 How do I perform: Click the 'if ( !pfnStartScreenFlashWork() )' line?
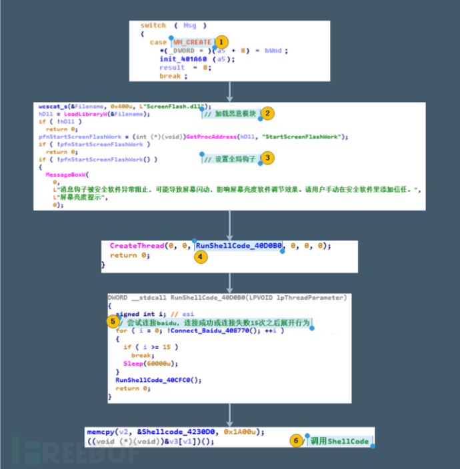(x=97, y=159)
